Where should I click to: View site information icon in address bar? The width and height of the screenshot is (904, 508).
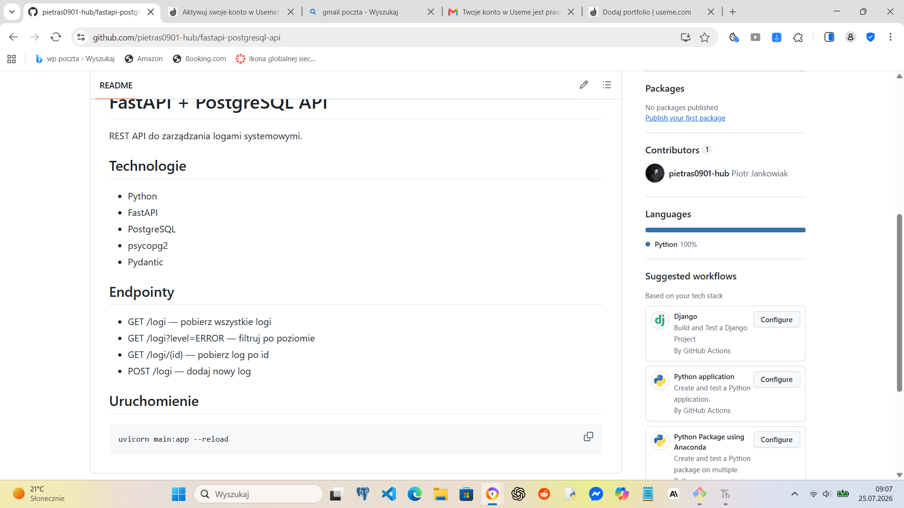coord(81,37)
